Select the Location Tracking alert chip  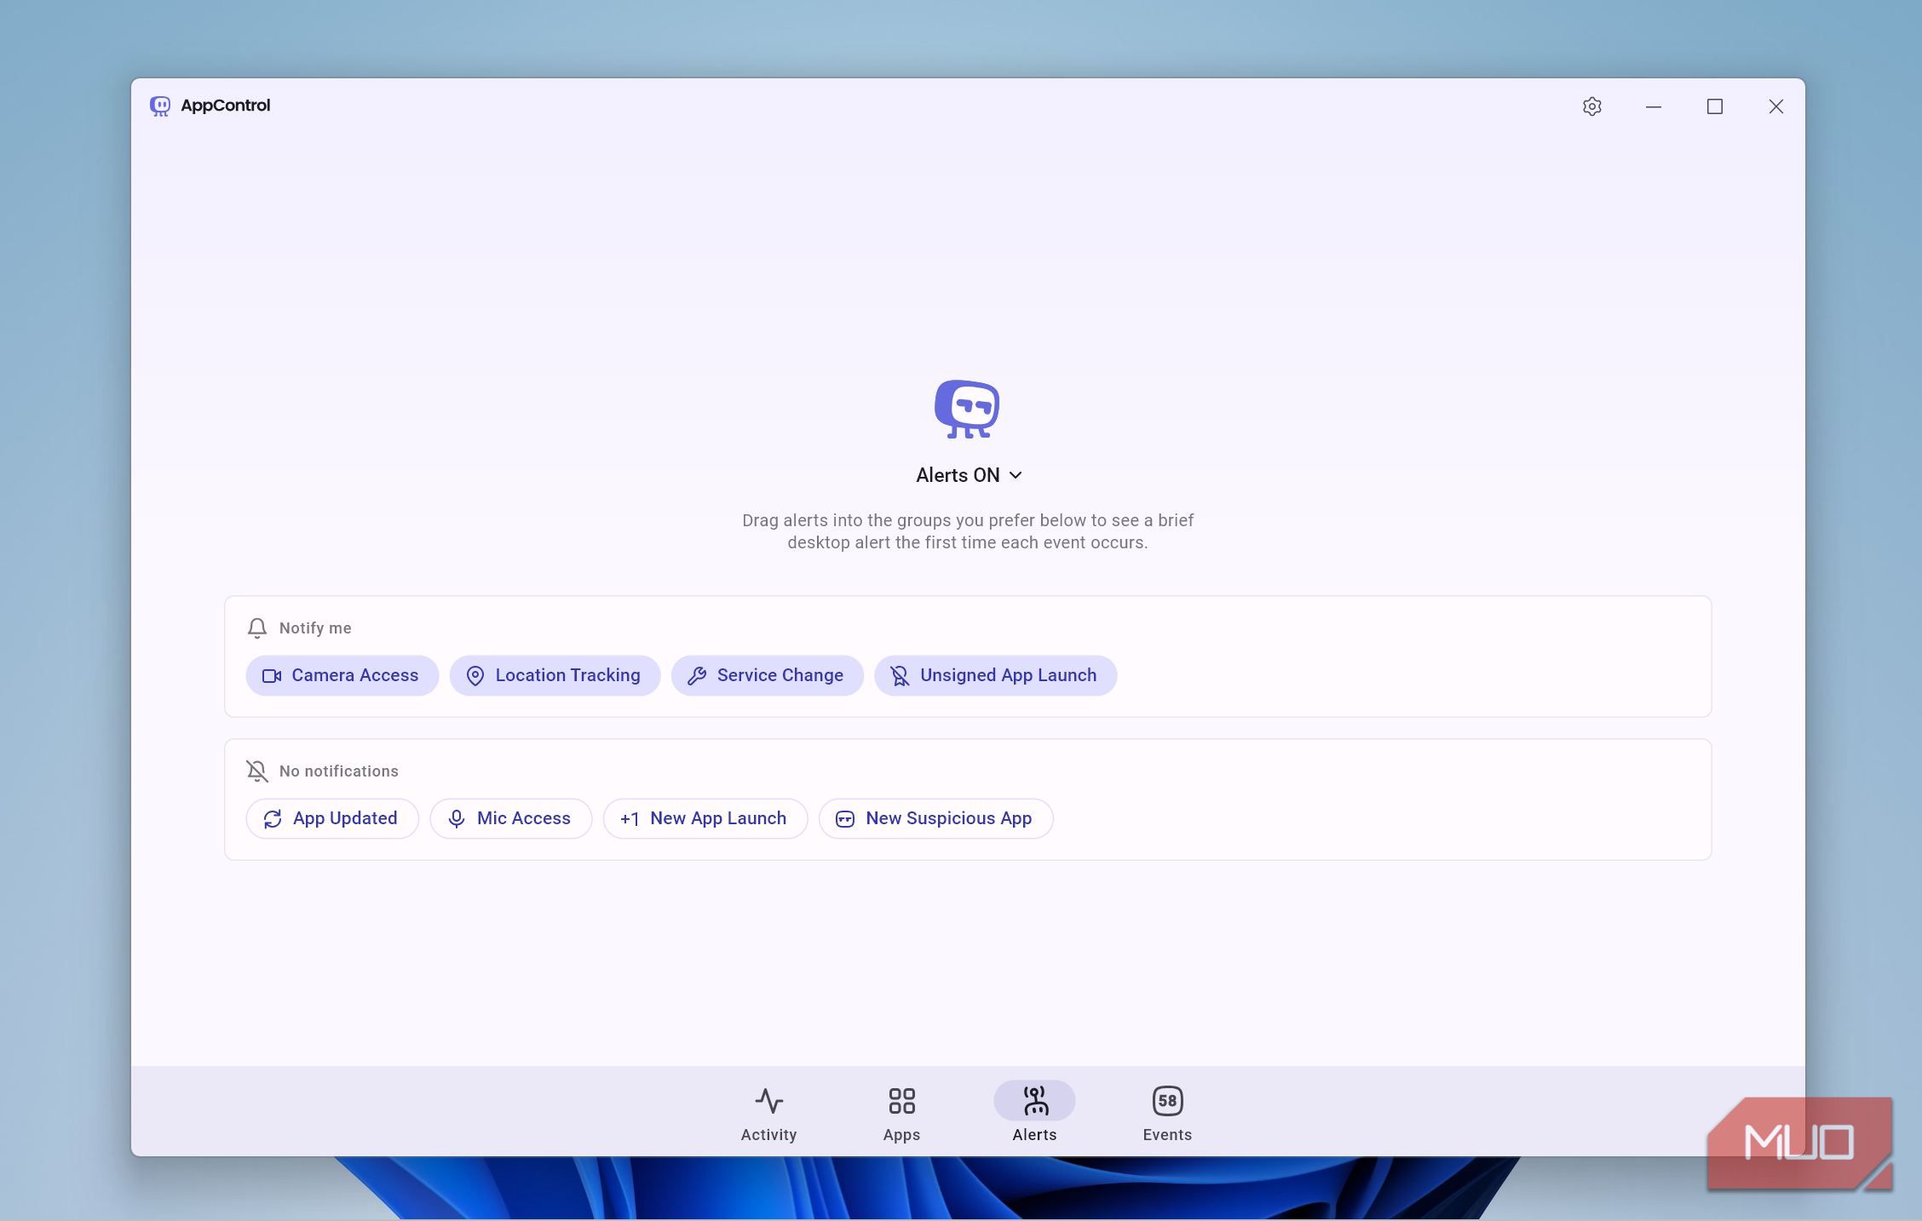click(555, 675)
